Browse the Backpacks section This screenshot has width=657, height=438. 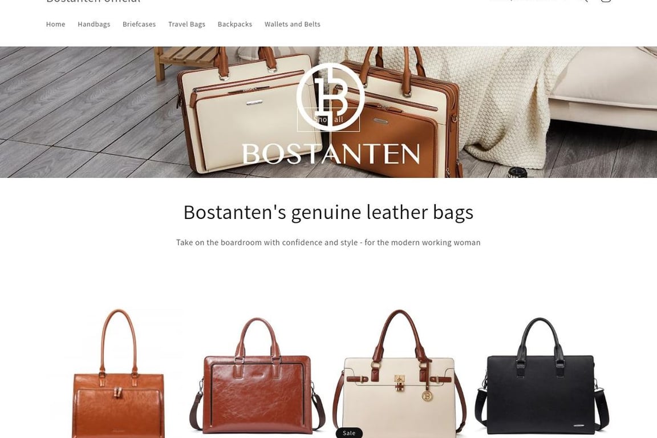(x=235, y=25)
